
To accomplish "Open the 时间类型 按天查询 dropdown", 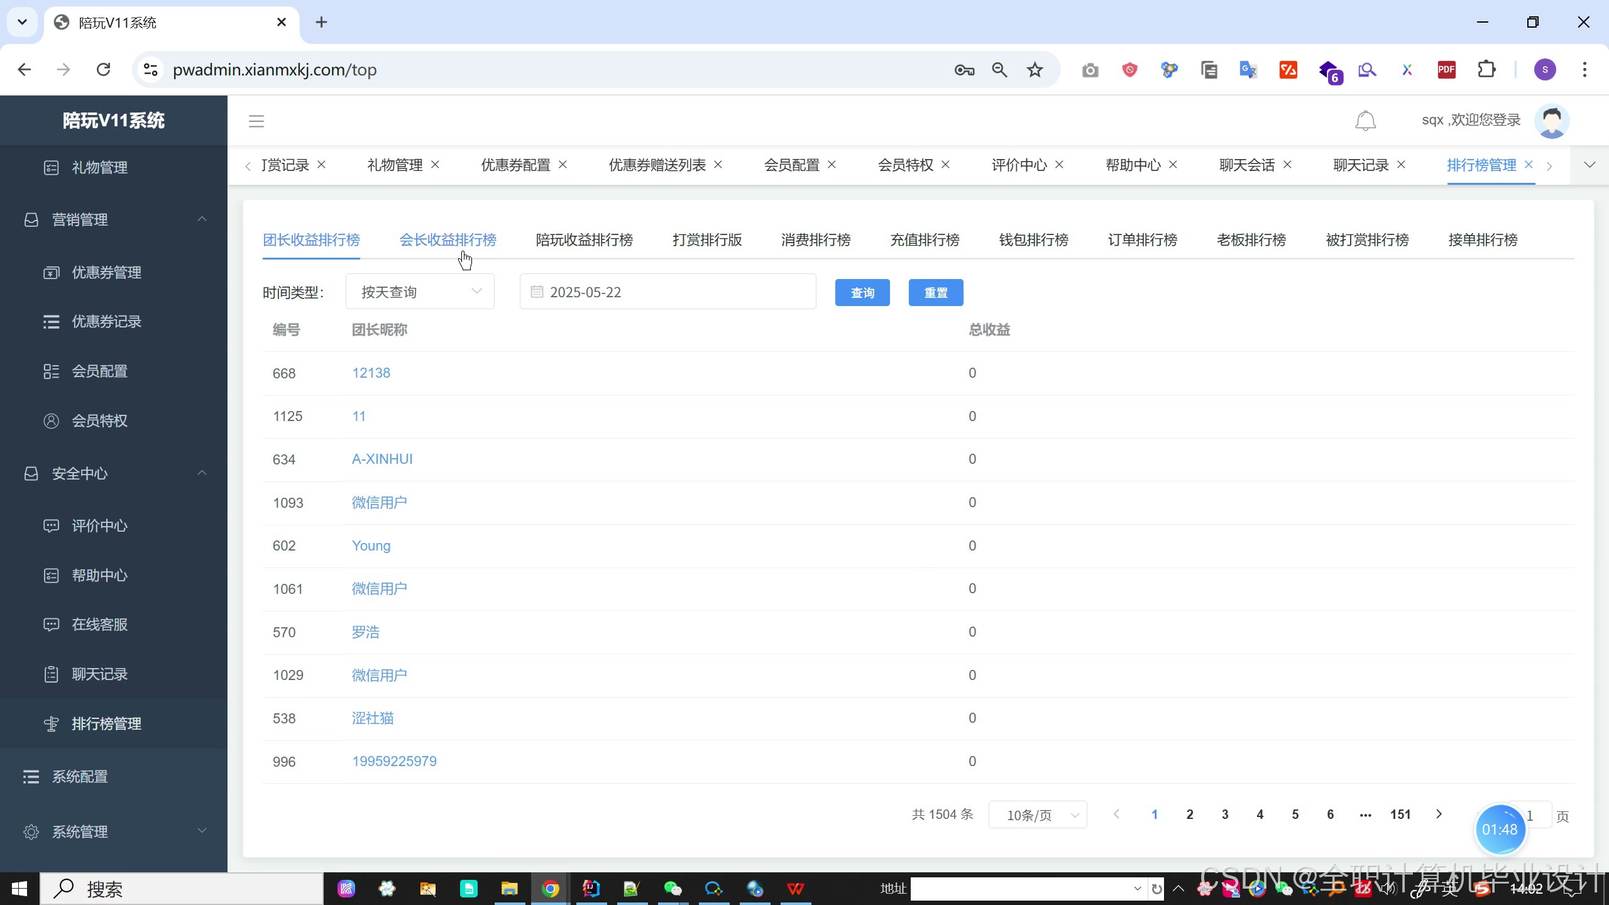I will click(x=420, y=292).
